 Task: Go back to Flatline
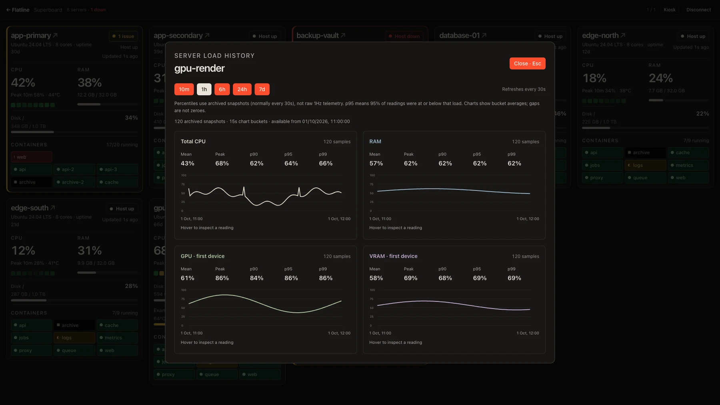coord(18,10)
